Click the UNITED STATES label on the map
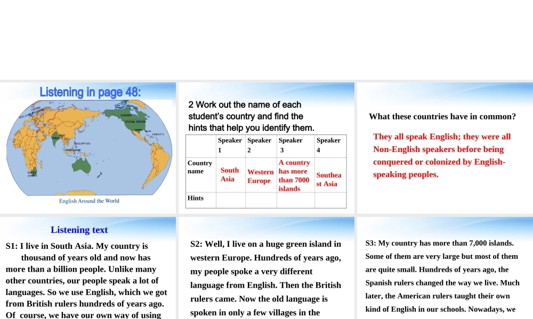 tap(135, 121)
